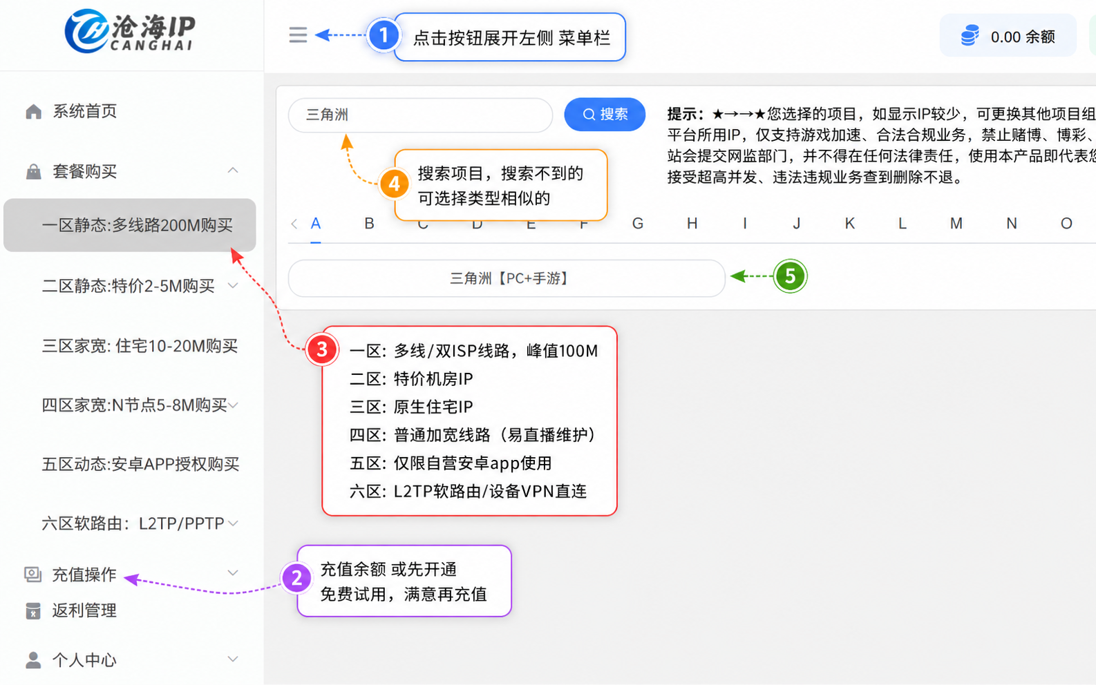Image resolution: width=1096 pixels, height=685 pixels.
Task: Switch to the G letter tab
Action: pyautogui.click(x=638, y=224)
